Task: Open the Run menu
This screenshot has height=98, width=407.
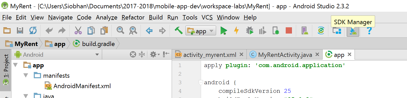Action: [x=173, y=17]
